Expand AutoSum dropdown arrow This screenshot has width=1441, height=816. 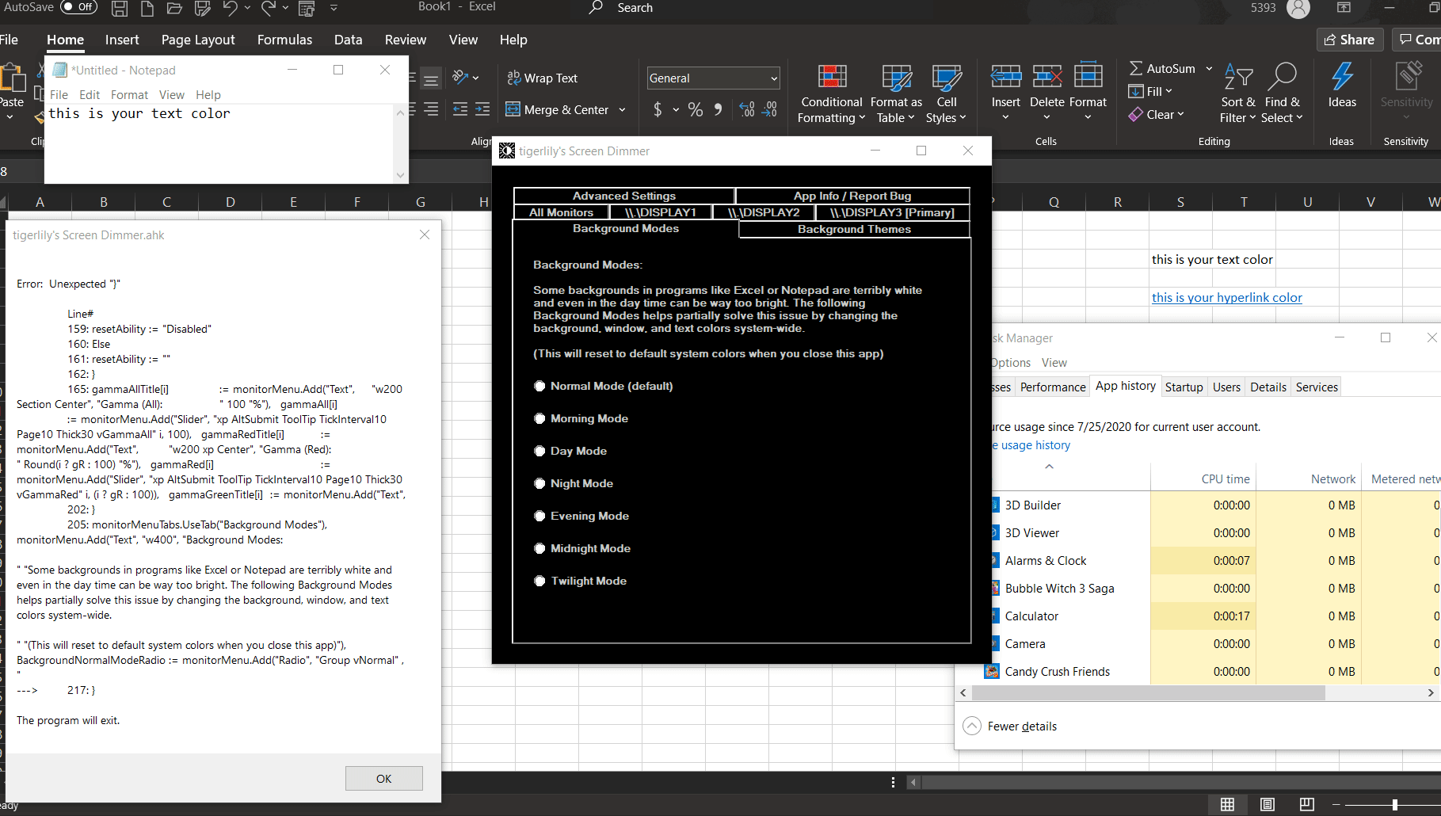(x=1209, y=68)
